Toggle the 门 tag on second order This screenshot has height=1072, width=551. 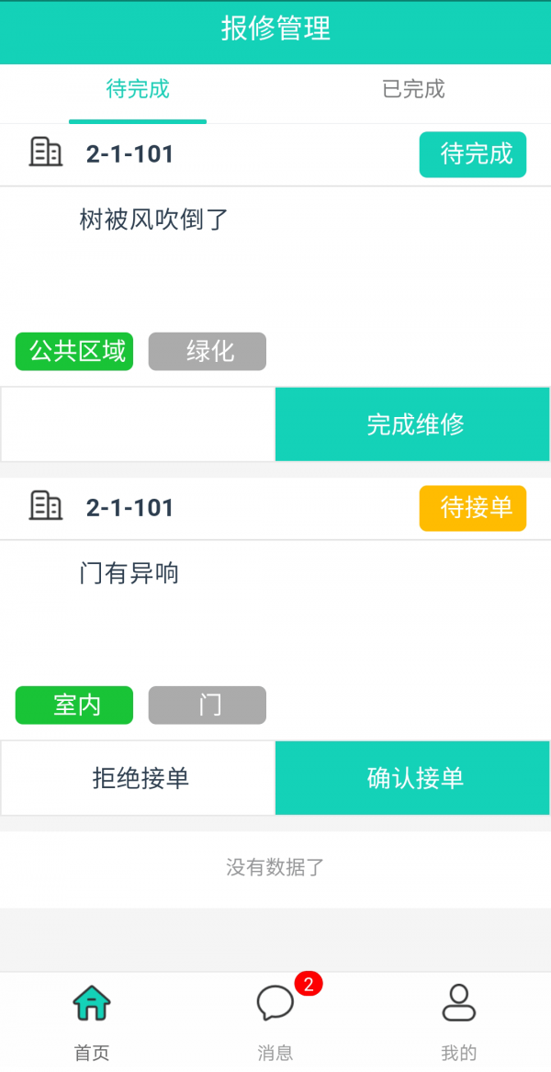tap(207, 705)
